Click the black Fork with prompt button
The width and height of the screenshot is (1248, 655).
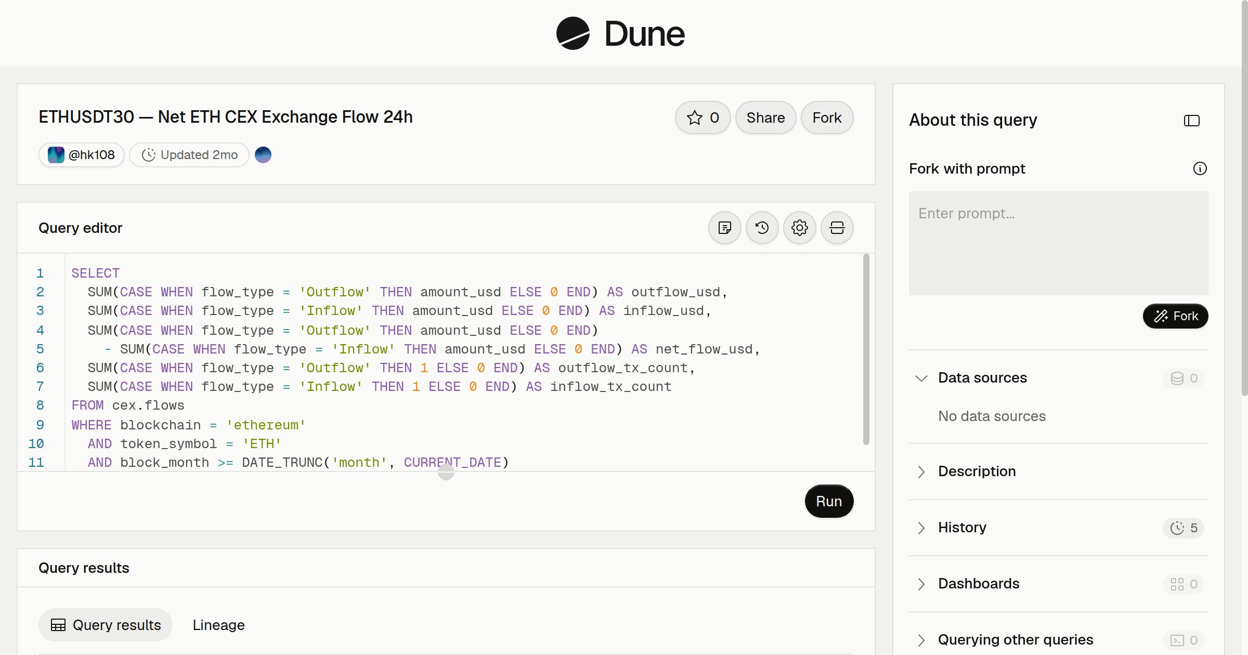coord(1175,316)
